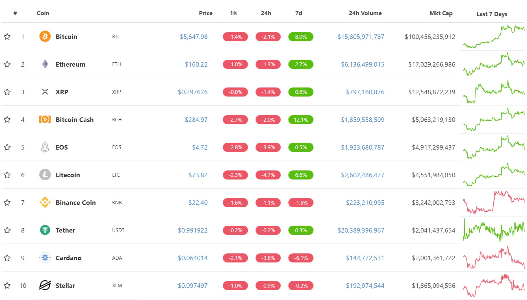The height and width of the screenshot is (300, 527).
Task: Favorite Bitcoin with the star
Action: (x=7, y=36)
